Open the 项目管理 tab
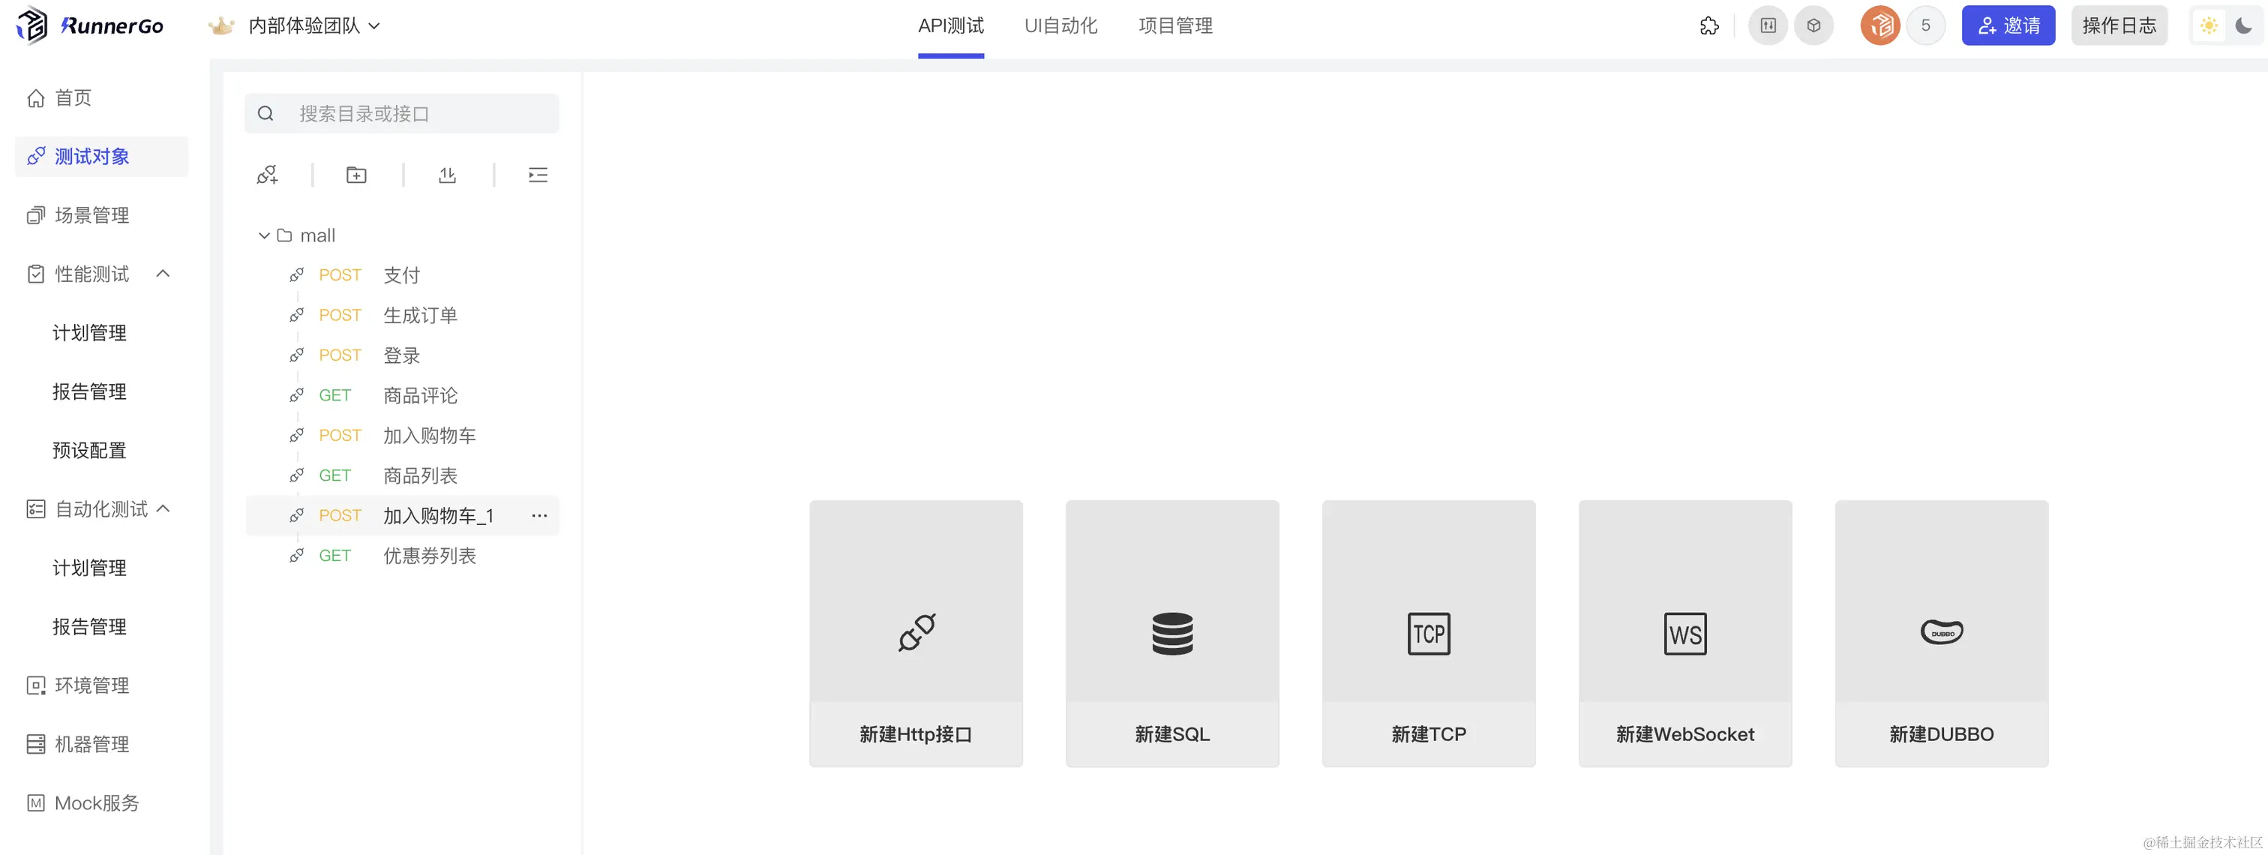2268x855 pixels. pos(1174,25)
